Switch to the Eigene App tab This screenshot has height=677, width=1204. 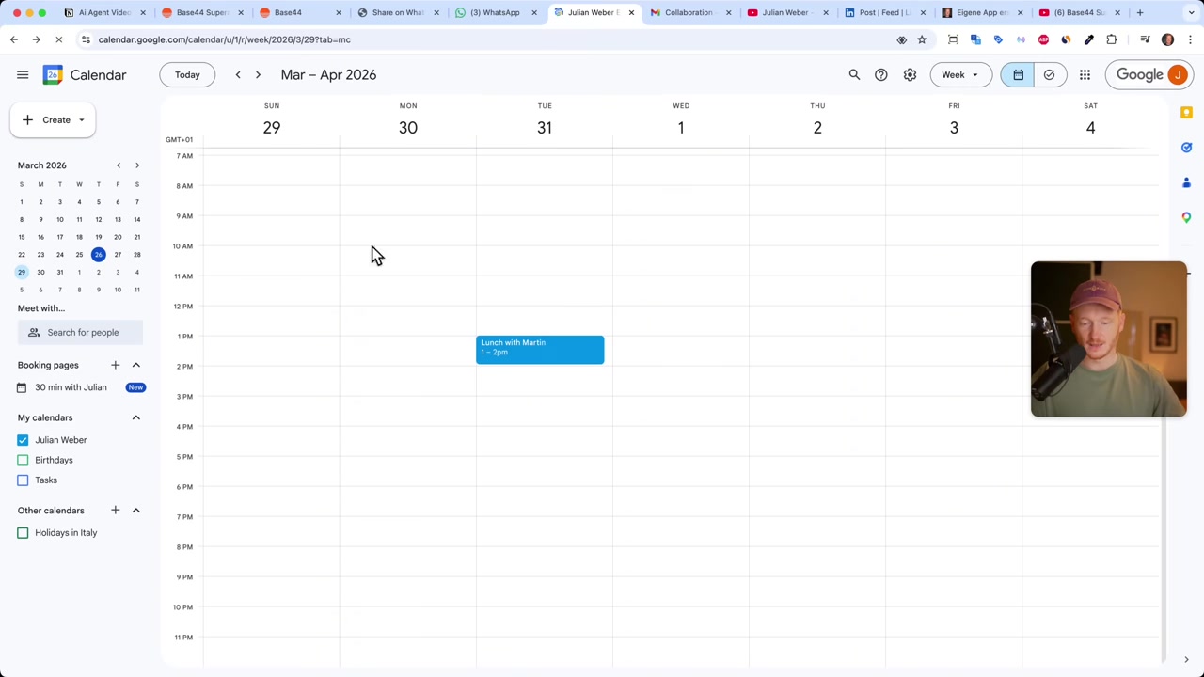point(981,12)
